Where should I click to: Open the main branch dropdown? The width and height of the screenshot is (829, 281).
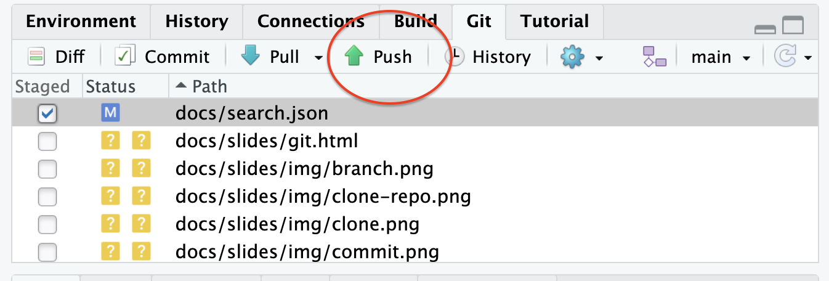721,57
